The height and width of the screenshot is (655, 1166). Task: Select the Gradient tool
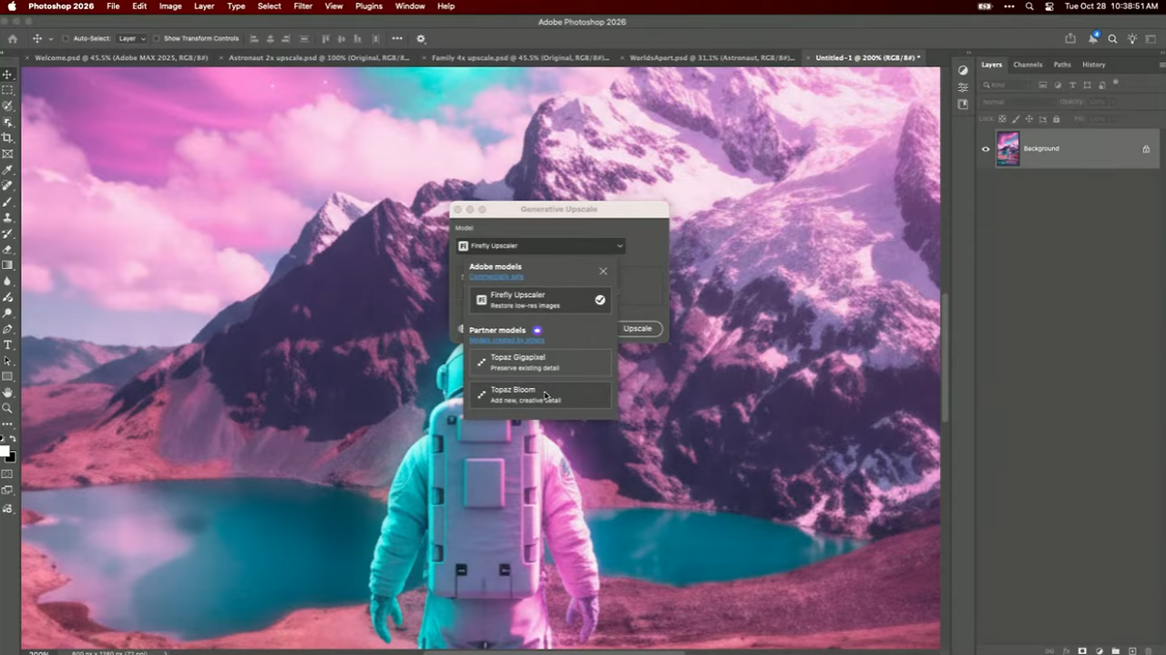tap(7, 265)
